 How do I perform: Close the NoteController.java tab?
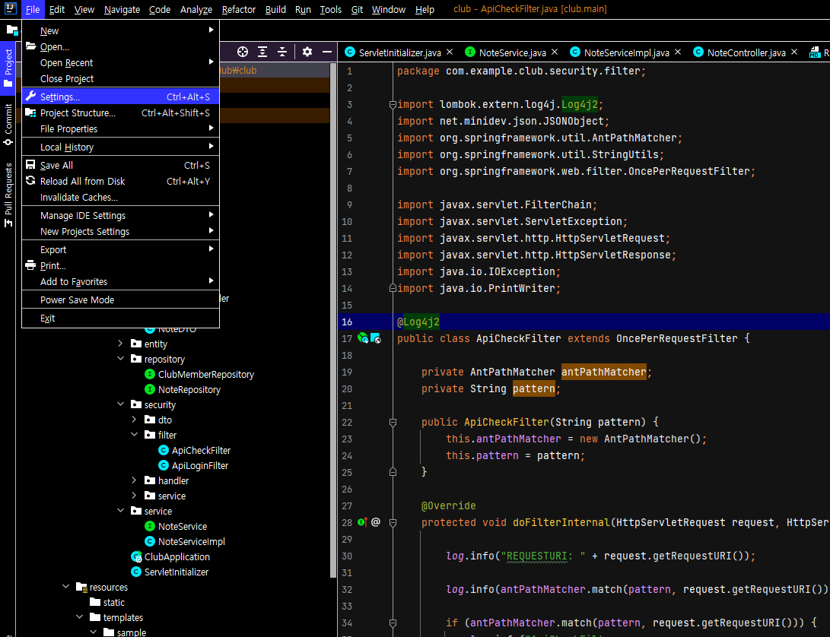794,52
